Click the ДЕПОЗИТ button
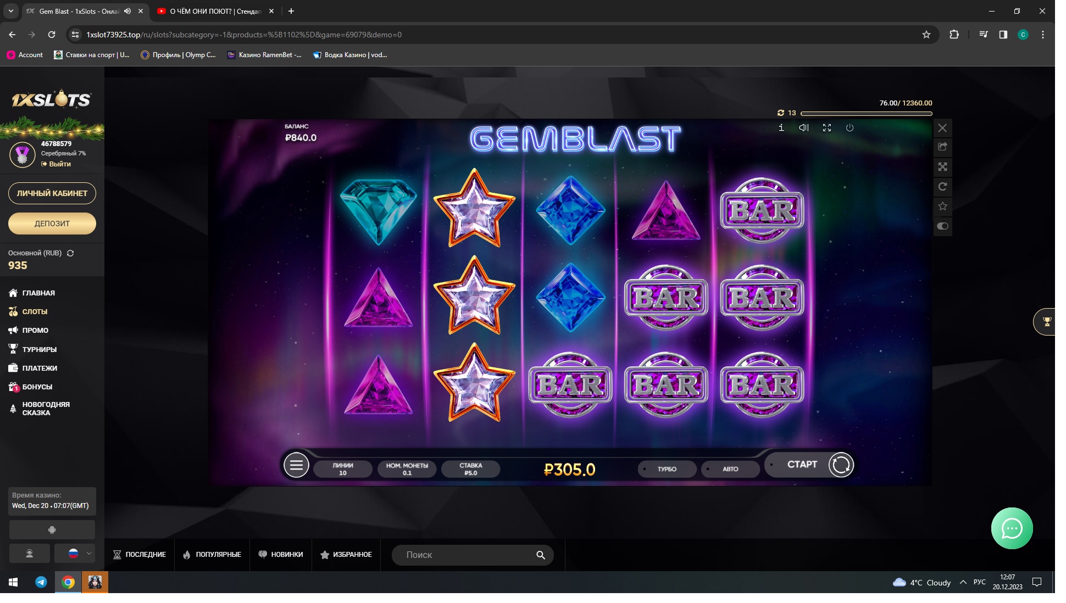This screenshot has height=603, width=1066. tap(52, 224)
